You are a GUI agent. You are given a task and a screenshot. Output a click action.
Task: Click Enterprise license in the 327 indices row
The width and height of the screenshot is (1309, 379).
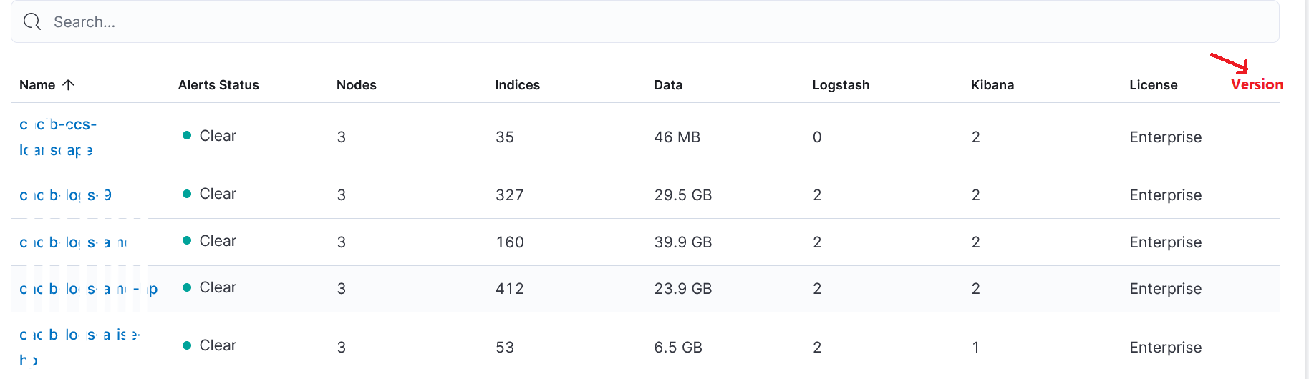pos(1166,195)
